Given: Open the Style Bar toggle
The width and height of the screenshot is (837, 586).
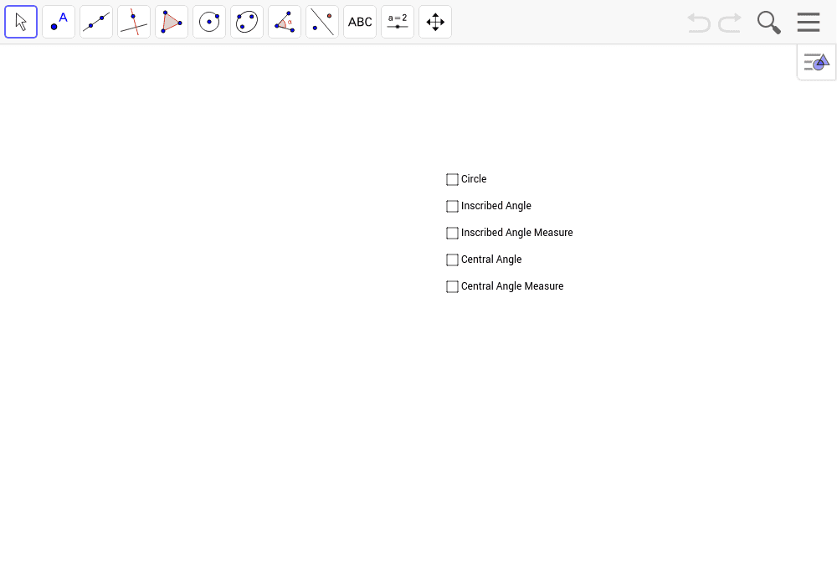Looking at the screenshot, I should (817, 62).
